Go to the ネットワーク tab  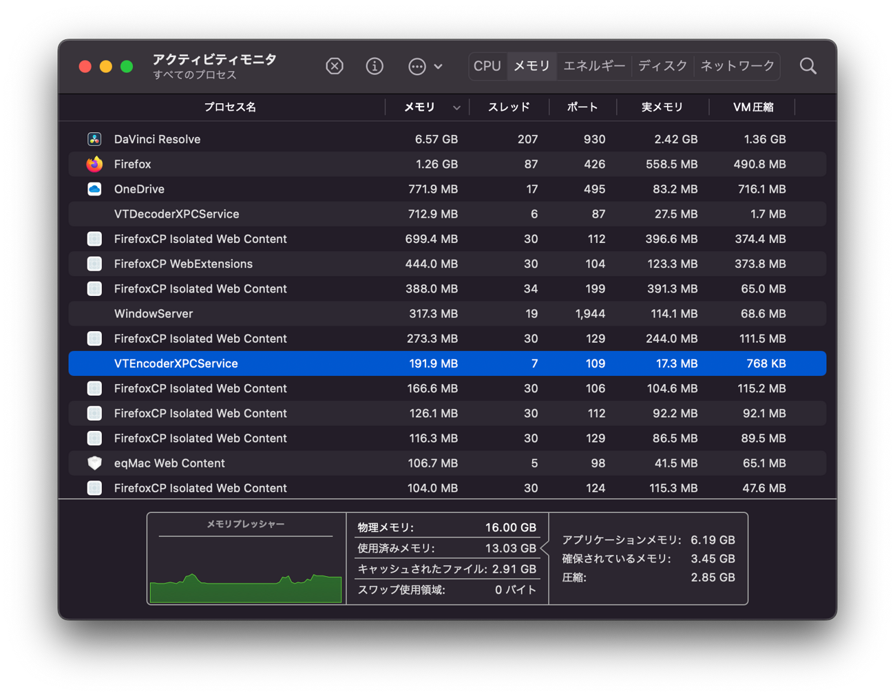pos(737,66)
